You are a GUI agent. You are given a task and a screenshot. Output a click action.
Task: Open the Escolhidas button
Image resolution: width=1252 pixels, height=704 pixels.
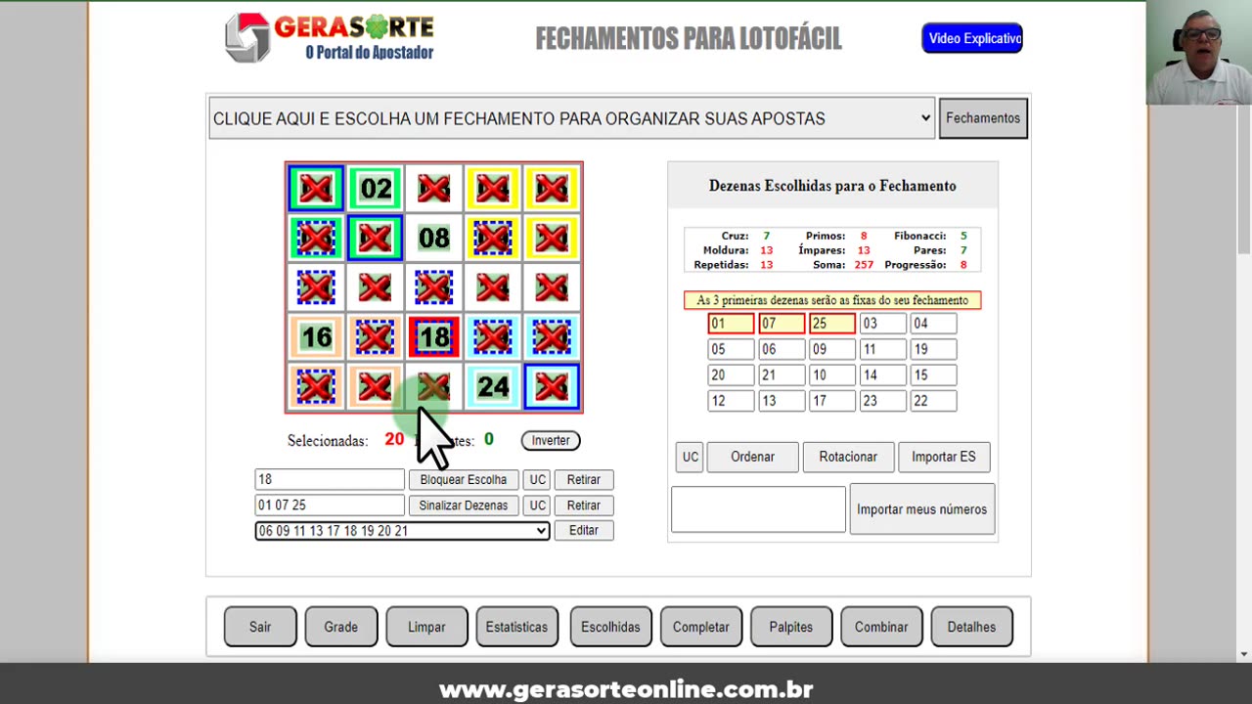pos(610,627)
